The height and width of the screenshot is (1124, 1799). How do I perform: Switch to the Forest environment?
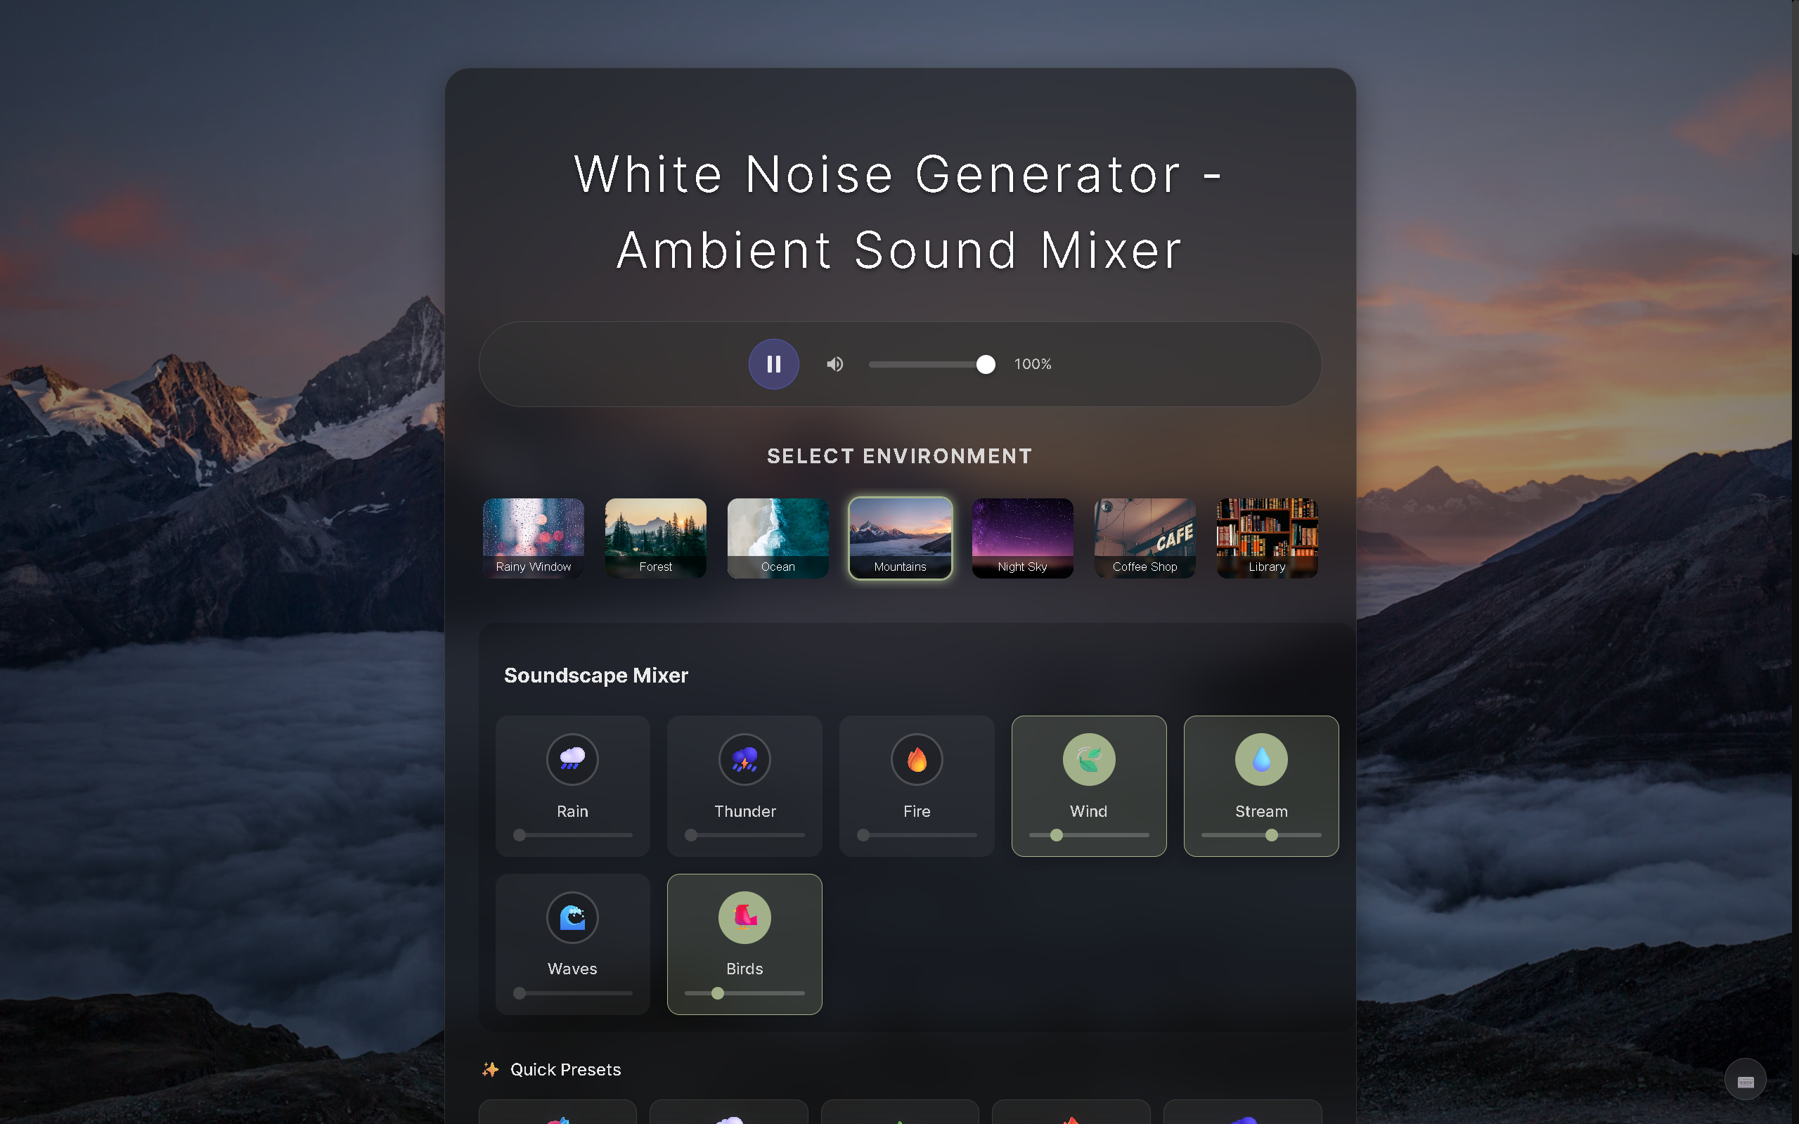click(655, 538)
